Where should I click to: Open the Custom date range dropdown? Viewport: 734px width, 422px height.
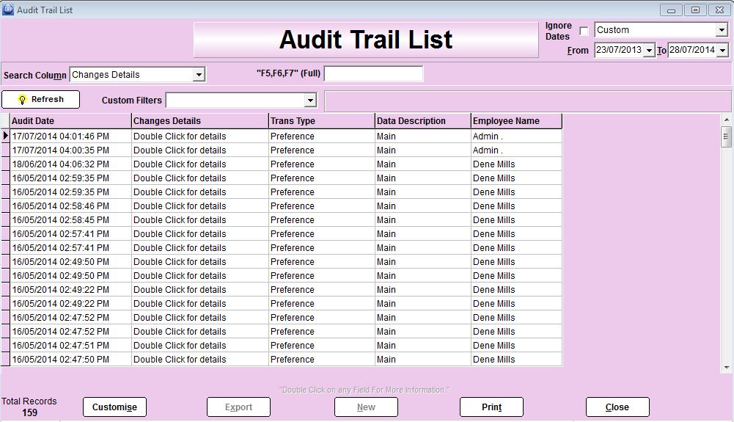click(x=722, y=30)
